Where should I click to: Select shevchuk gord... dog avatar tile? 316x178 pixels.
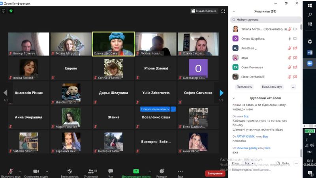click(x=71, y=93)
